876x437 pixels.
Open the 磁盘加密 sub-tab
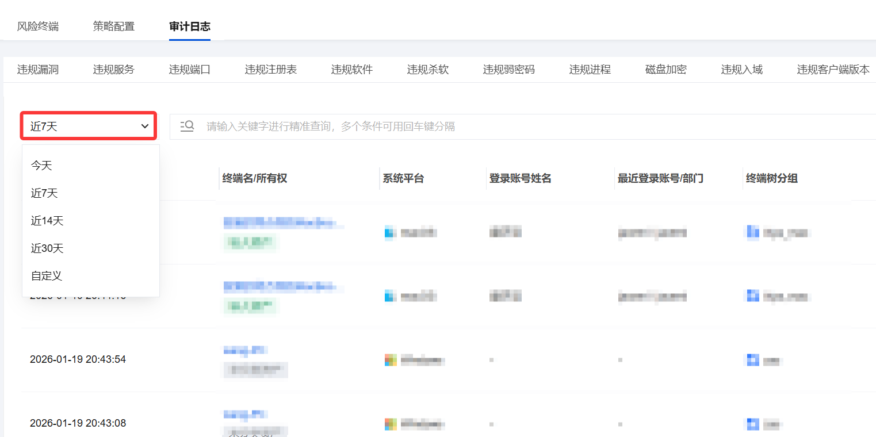665,70
